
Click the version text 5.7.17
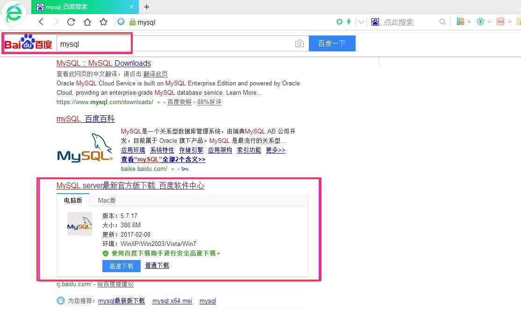129,216
